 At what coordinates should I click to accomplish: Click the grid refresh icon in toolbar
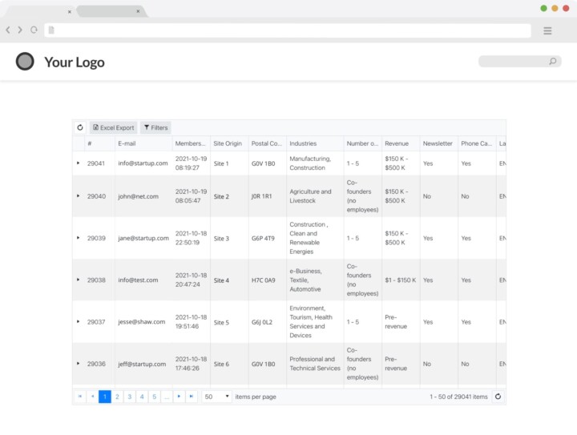point(80,127)
